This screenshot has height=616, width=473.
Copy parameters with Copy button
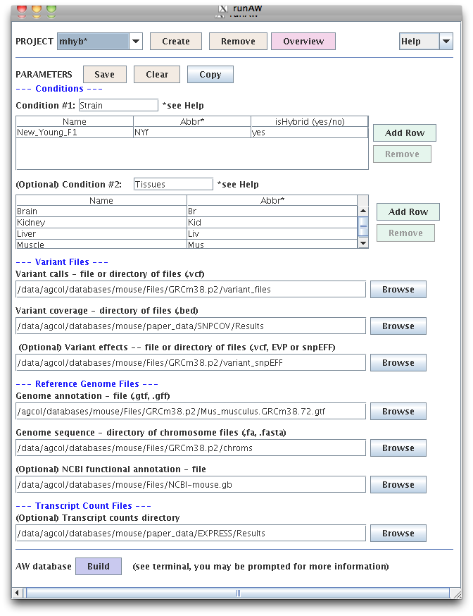pyautogui.click(x=210, y=75)
